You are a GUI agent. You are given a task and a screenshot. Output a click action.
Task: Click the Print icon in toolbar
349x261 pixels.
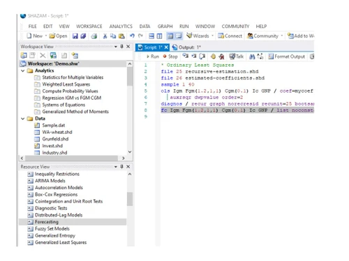[94, 36]
